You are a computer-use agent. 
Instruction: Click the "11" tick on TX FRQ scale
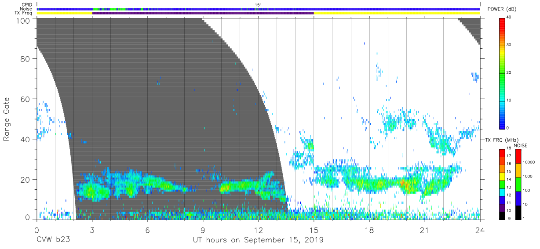[x=510, y=203]
